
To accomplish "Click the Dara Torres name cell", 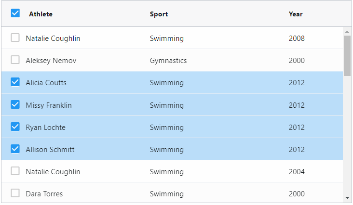I will (44, 194).
